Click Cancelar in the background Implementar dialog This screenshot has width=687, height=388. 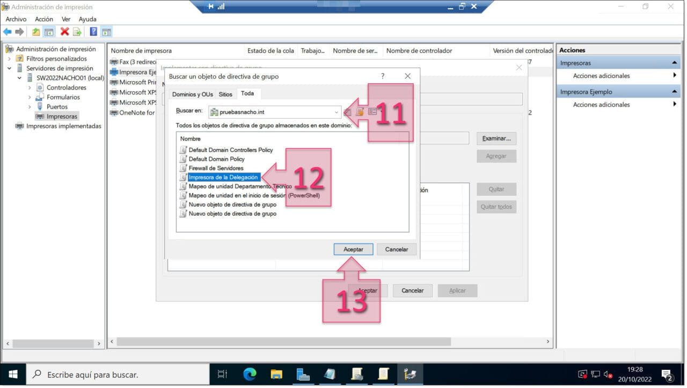(x=412, y=290)
